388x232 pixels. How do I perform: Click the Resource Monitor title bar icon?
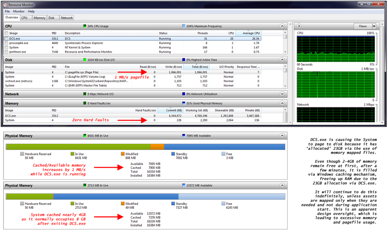5,5
